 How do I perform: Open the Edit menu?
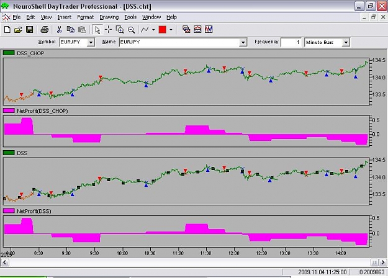click(30, 17)
